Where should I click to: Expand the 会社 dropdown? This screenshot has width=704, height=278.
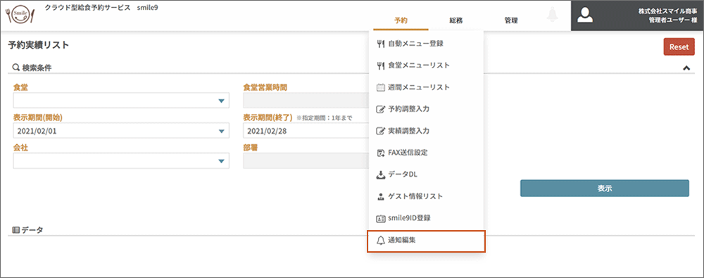[x=121, y=160]
